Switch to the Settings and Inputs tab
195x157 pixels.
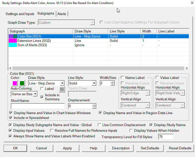(20, 14)
